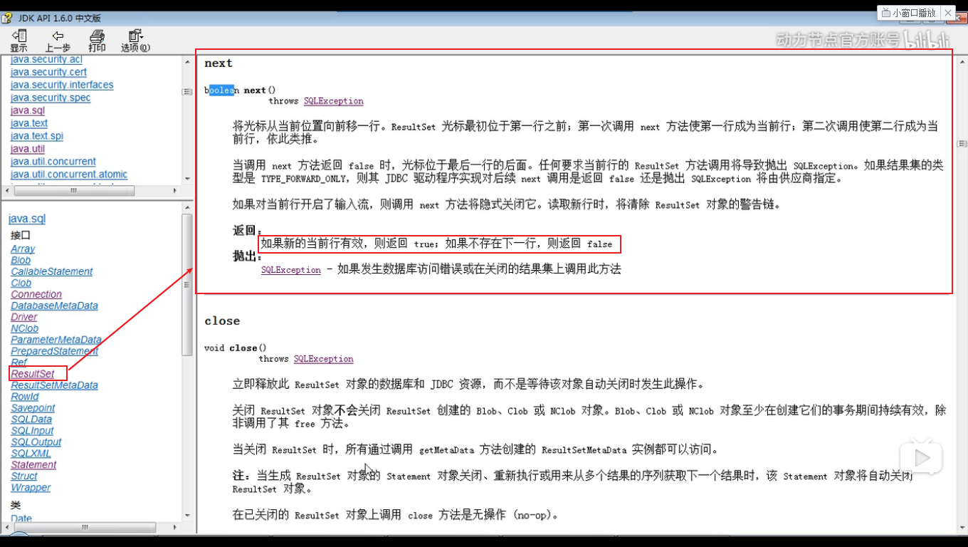
Task: Click the package list vertical scrollbar down arrow
Action: tap(187, 179)
